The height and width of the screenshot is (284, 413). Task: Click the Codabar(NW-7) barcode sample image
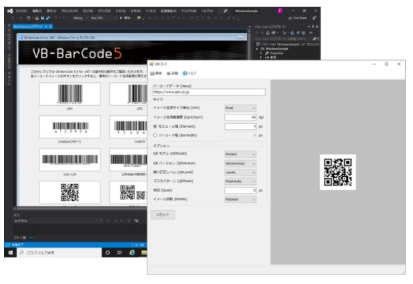click(x=70, y=127)
